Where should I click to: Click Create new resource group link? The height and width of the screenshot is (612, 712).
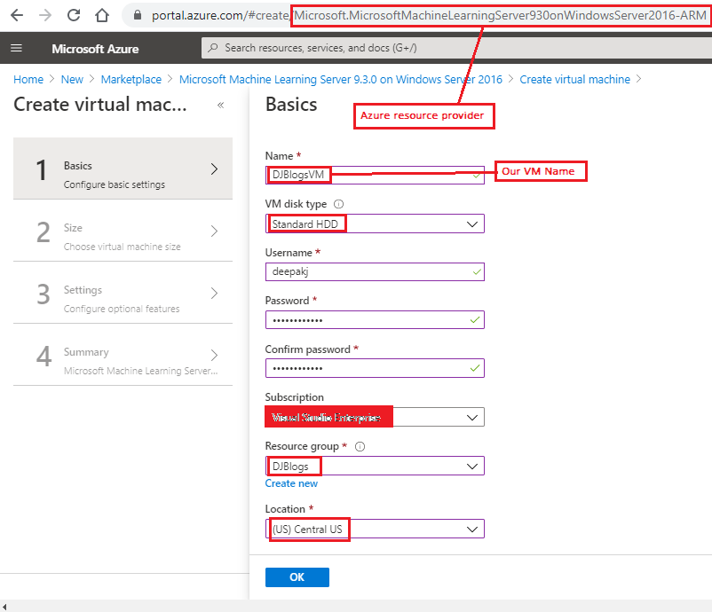tap(291, 483)
